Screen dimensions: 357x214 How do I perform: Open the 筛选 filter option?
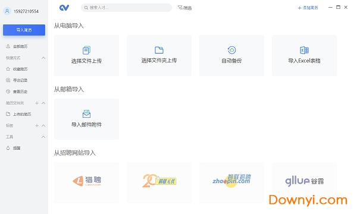[x=184, y=8]
